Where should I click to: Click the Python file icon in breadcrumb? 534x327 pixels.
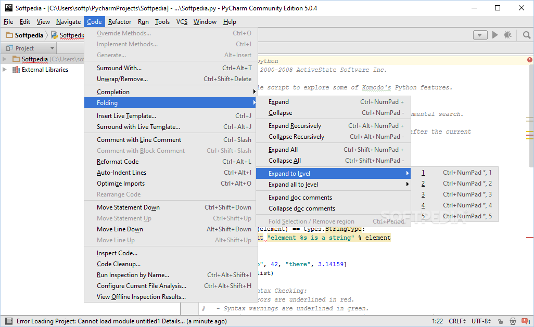54,35
